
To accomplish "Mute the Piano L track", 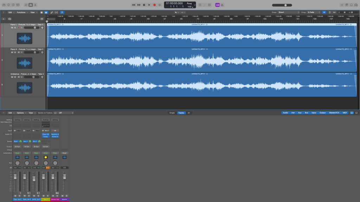I will coord(12,27).
